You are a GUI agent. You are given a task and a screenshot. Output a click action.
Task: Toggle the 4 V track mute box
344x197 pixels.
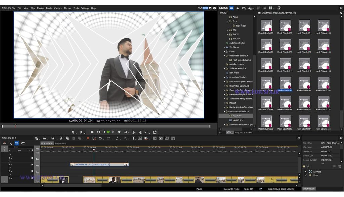(x=32, y=158)
